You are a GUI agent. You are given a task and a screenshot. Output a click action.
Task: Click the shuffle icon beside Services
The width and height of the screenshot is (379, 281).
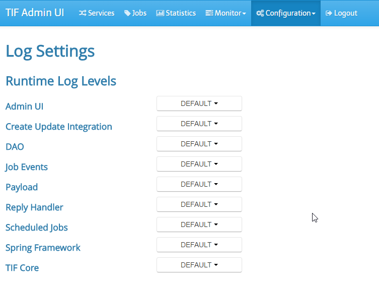(83, 13)
